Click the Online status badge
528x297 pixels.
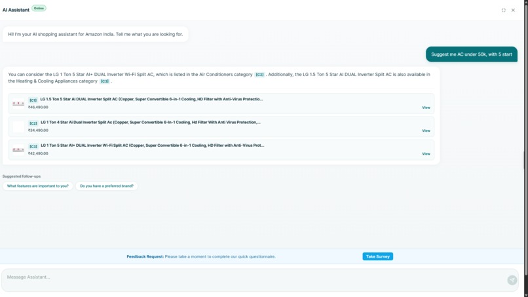(39, 8)
